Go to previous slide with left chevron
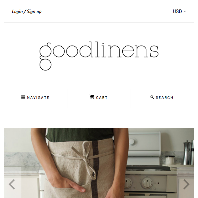This screenshot has height=198, width=198. pyautogui.click(x=12, y=184)
